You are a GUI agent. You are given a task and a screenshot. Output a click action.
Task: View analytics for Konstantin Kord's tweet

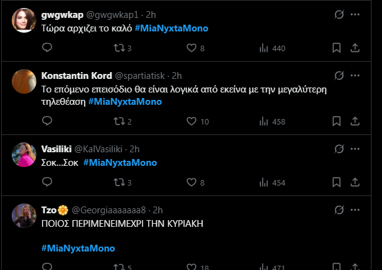[x=263, y=121]
